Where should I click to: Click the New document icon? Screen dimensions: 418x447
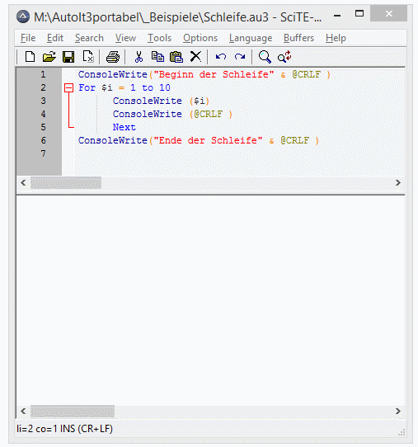30,57
